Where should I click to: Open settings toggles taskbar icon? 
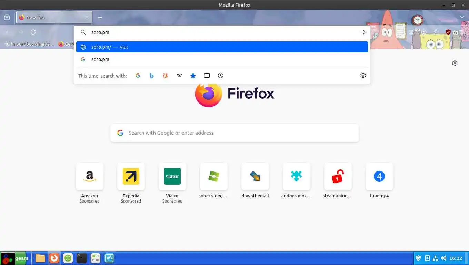96,258
